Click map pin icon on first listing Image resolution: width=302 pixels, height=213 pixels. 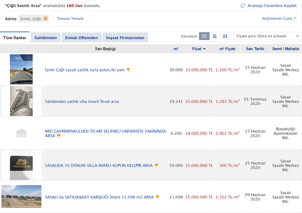point(128,69)
